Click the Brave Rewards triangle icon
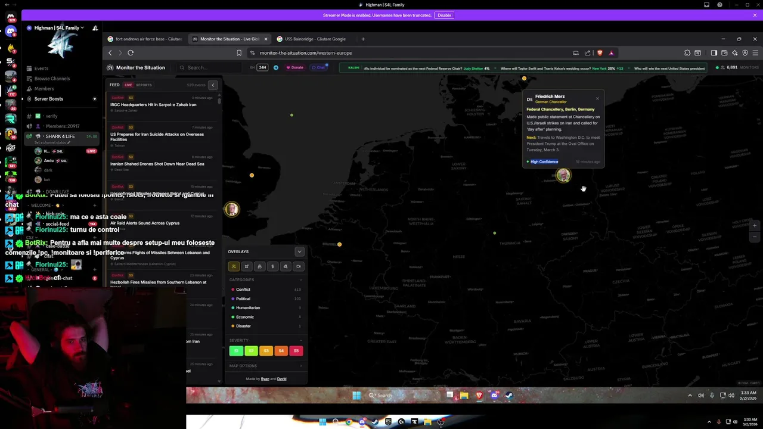 [x=611, y=53]
